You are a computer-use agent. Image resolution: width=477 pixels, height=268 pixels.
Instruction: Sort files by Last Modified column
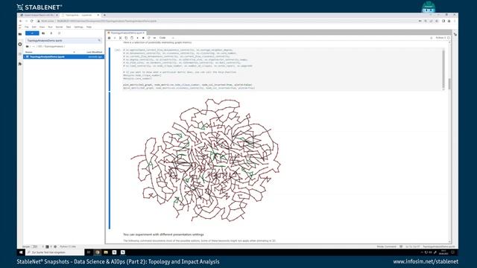coord(95,52)
